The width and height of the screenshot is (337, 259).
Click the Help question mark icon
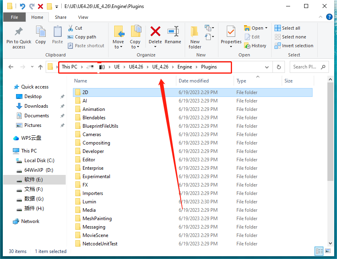point(329,17)
